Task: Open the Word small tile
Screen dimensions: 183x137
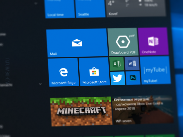Action: click(x=132, y=64)
